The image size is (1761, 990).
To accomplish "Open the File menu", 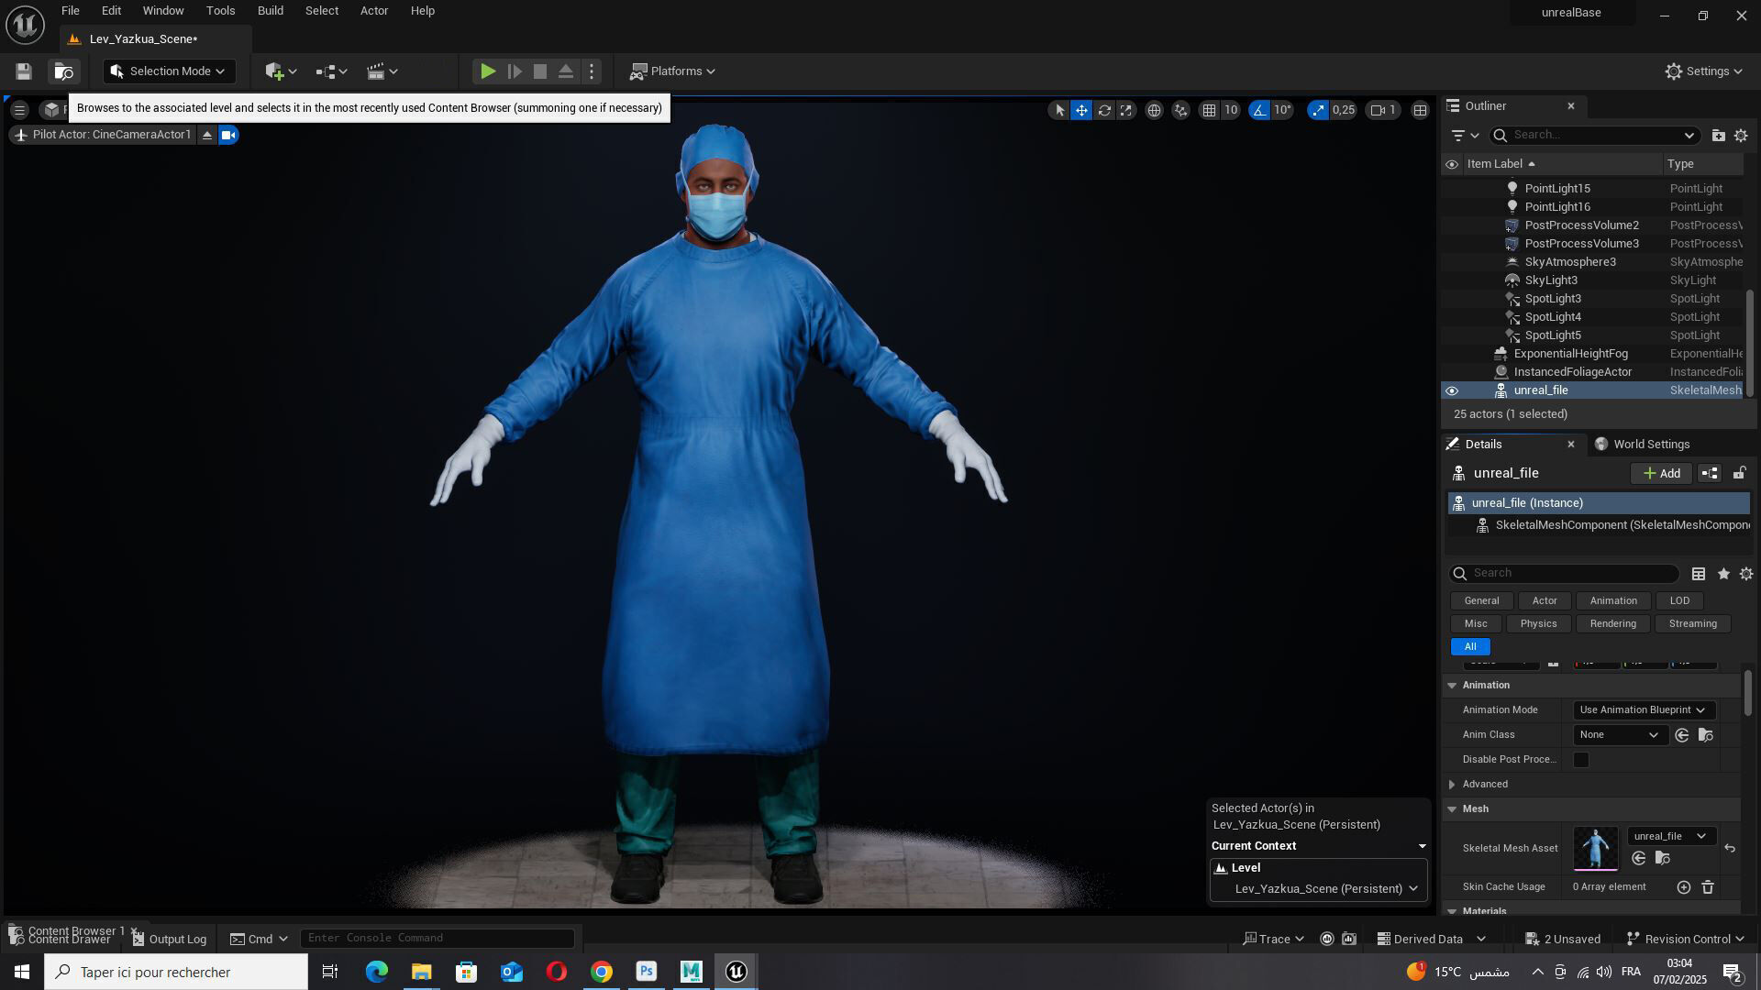I will [71, 11].
